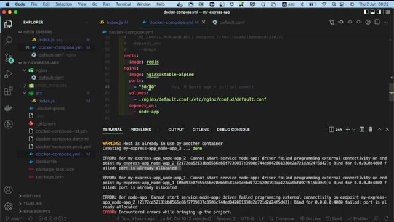Open the Search view in activity bar
This screenshot has width=394, height=222.
click(8, 40)
